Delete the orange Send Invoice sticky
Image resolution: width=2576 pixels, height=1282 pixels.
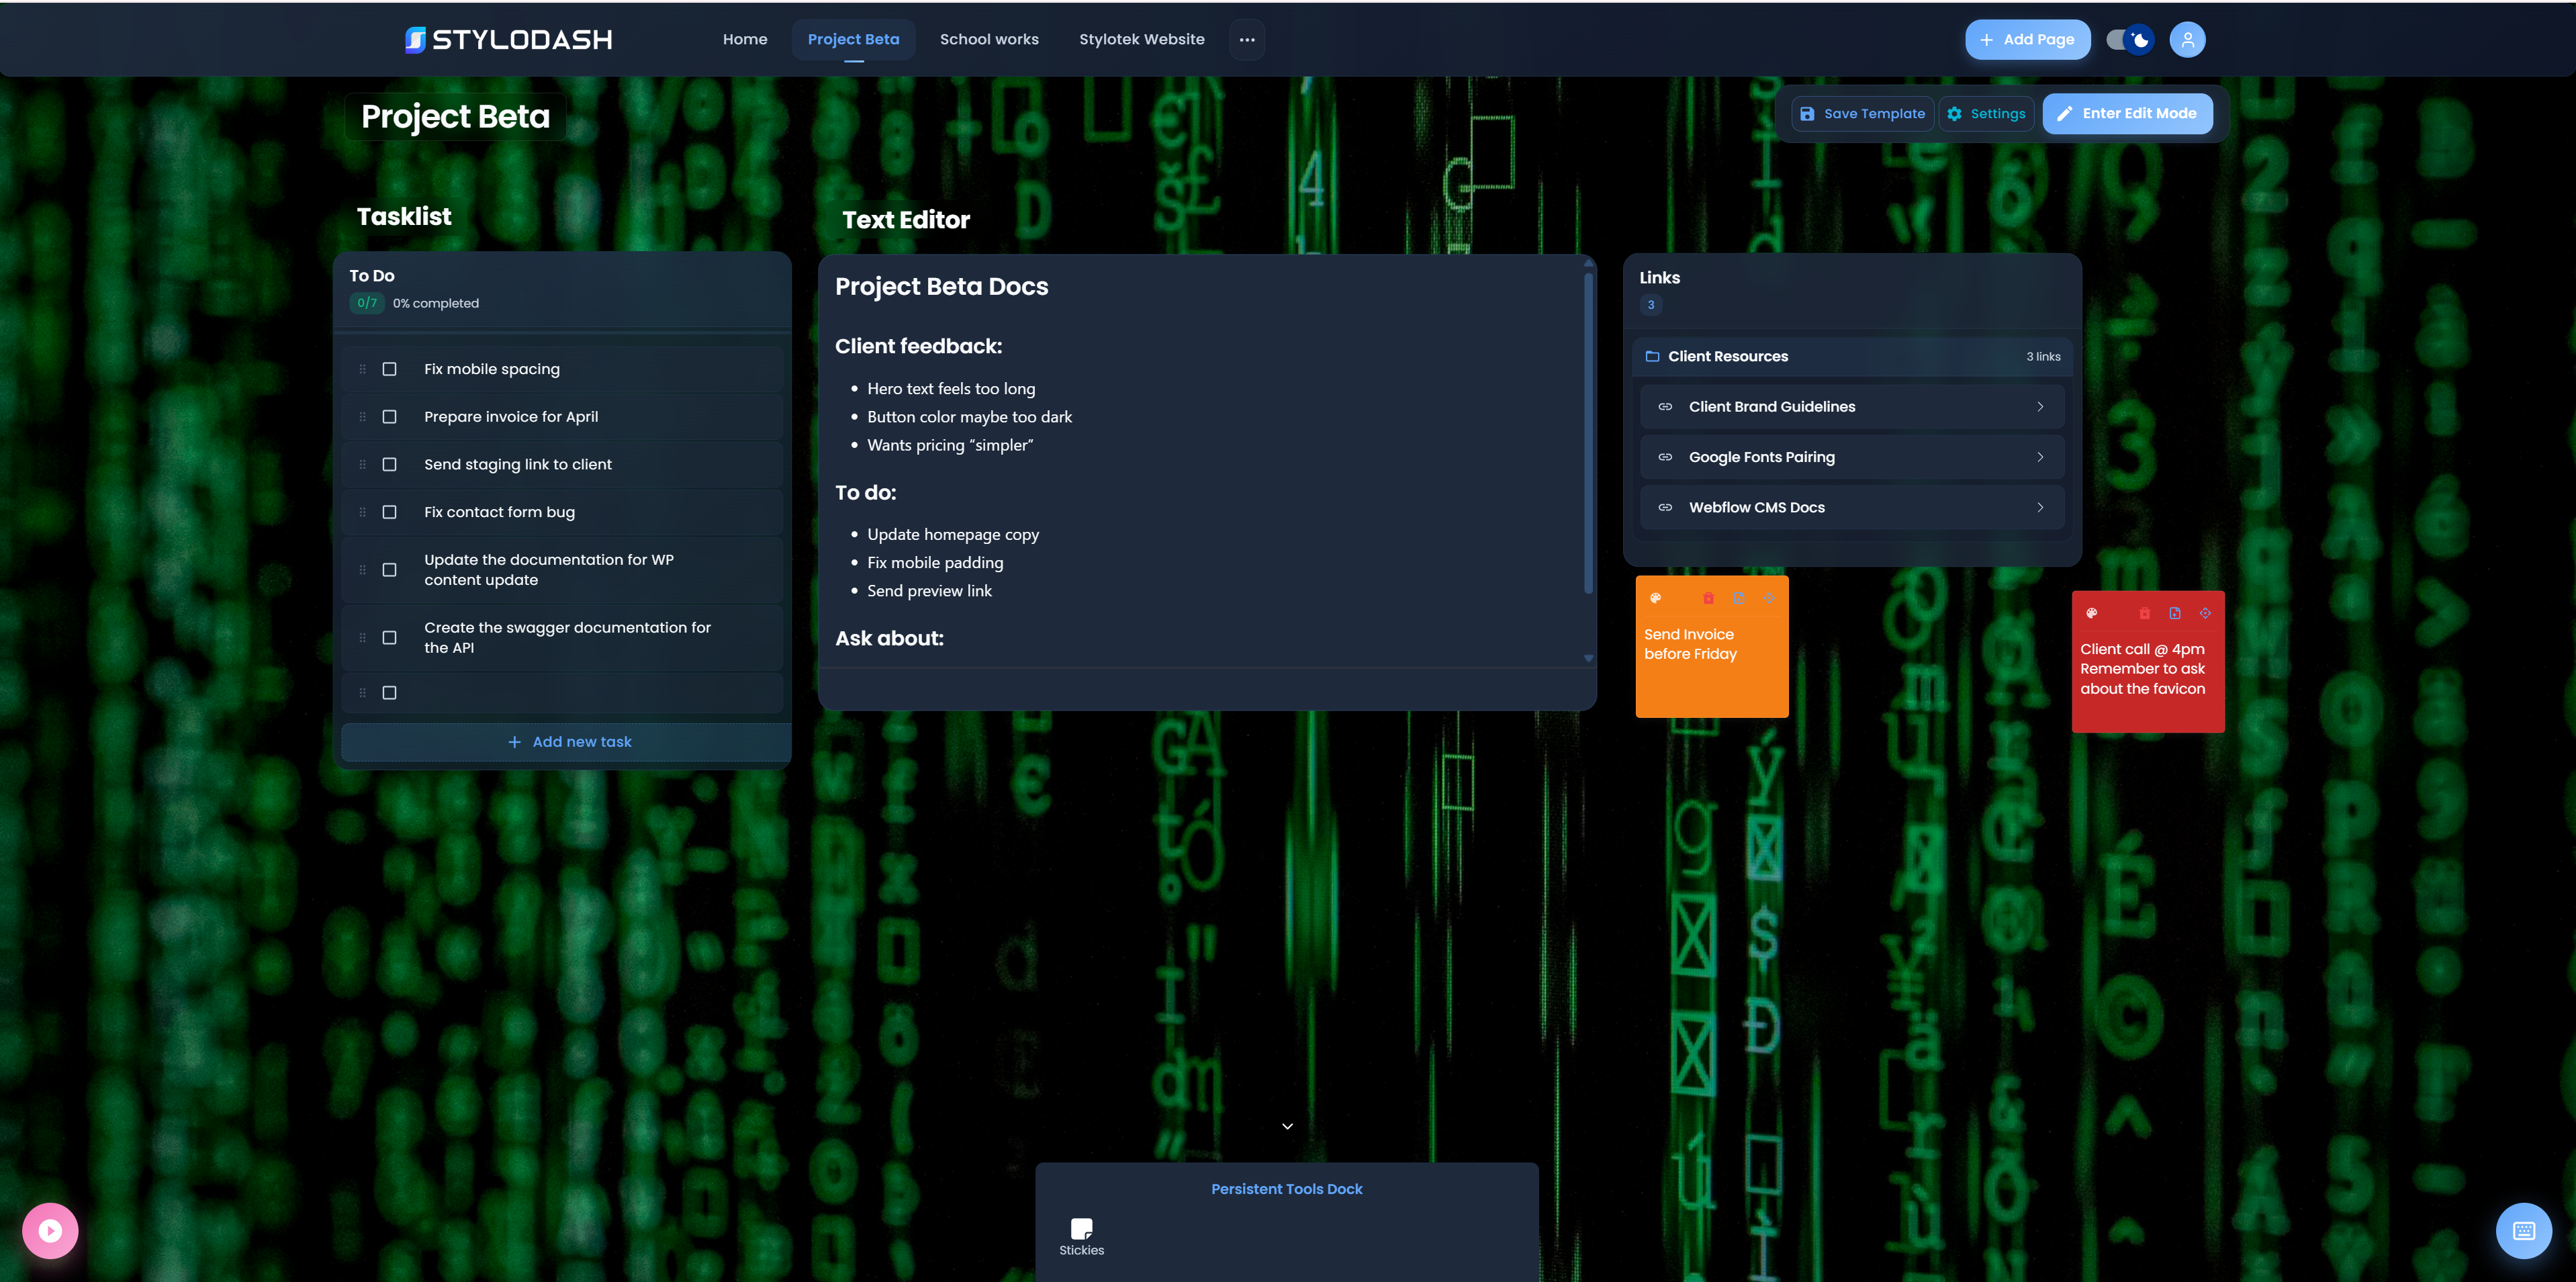tap(1708, 598)
